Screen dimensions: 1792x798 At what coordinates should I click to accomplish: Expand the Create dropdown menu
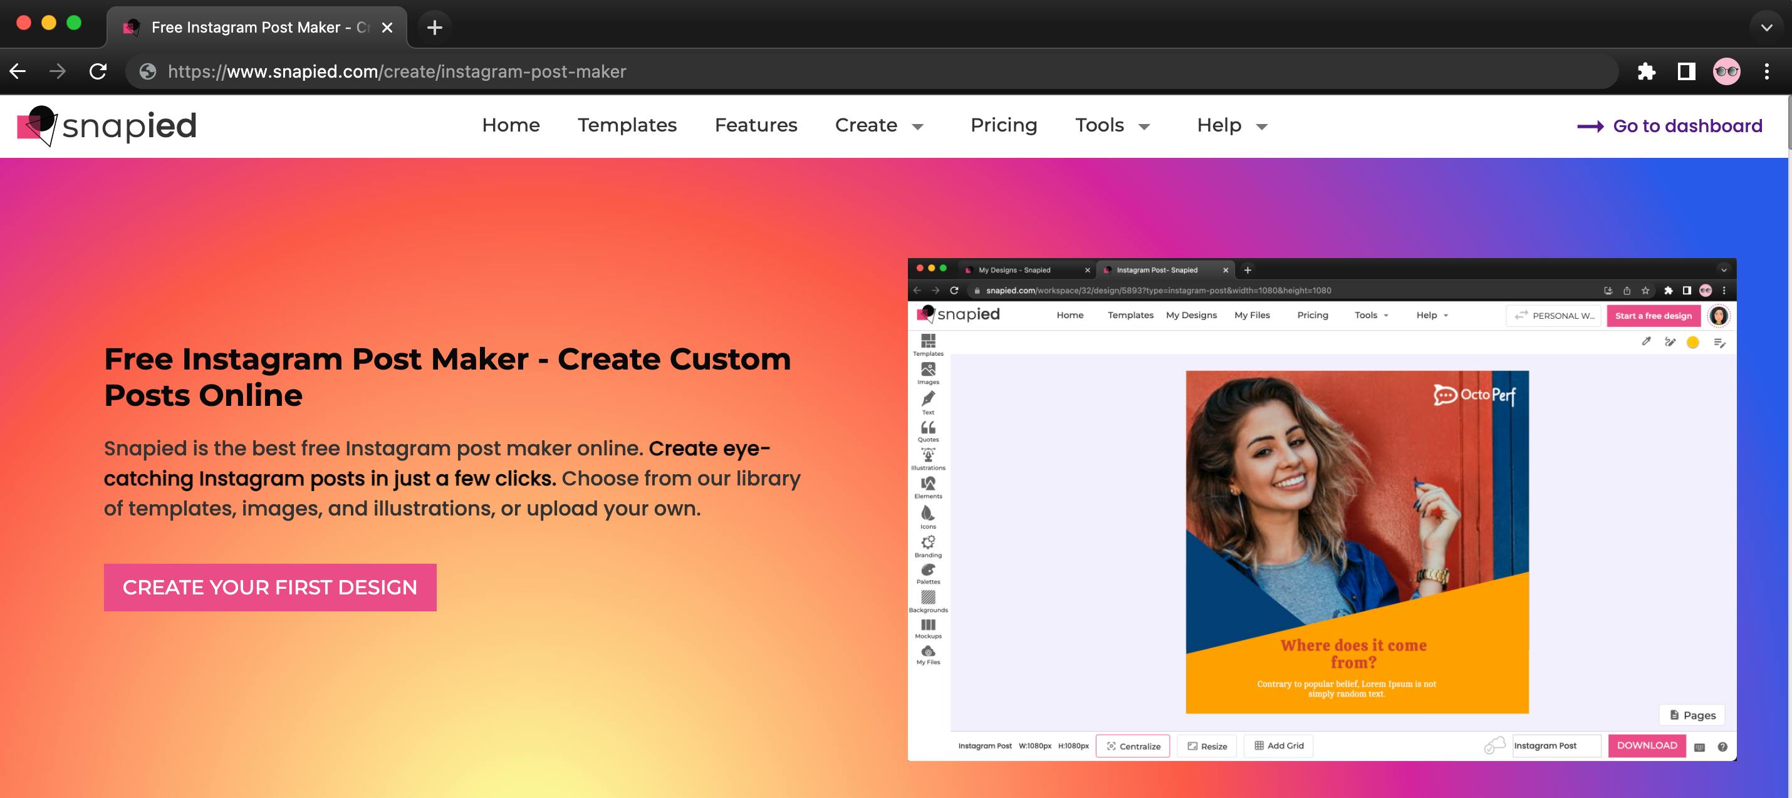879,125
